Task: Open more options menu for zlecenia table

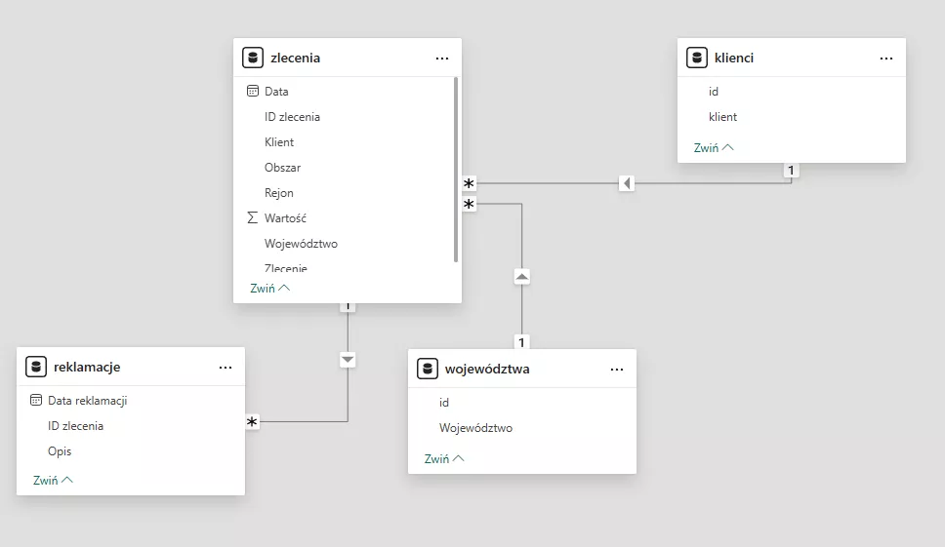Action: [442, 59]
